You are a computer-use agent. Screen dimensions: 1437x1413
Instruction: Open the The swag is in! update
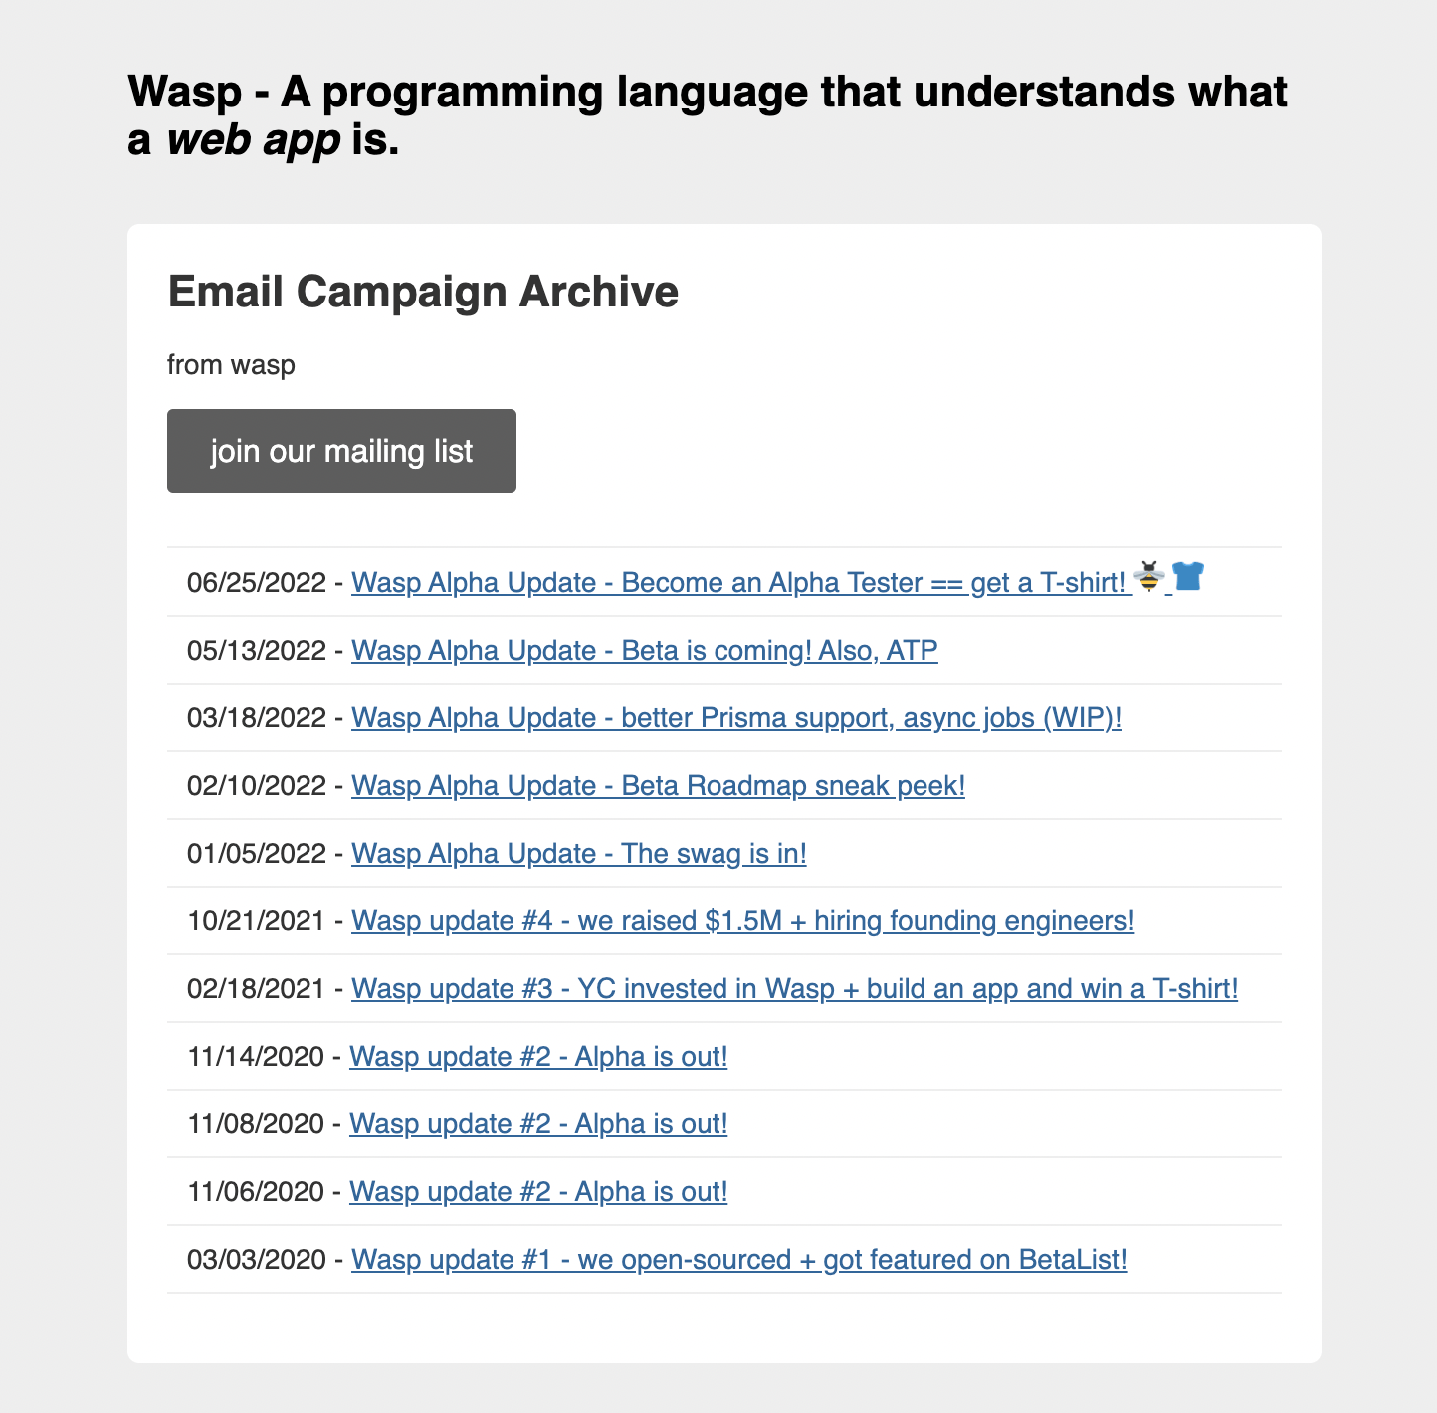coord(578,854)
